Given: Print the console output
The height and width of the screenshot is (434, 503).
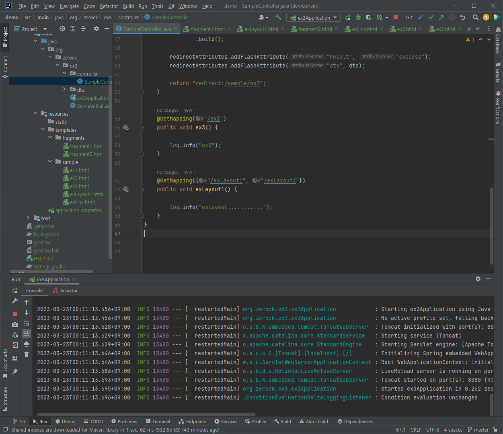Looking at the screenshot, I should coord(27,344).
